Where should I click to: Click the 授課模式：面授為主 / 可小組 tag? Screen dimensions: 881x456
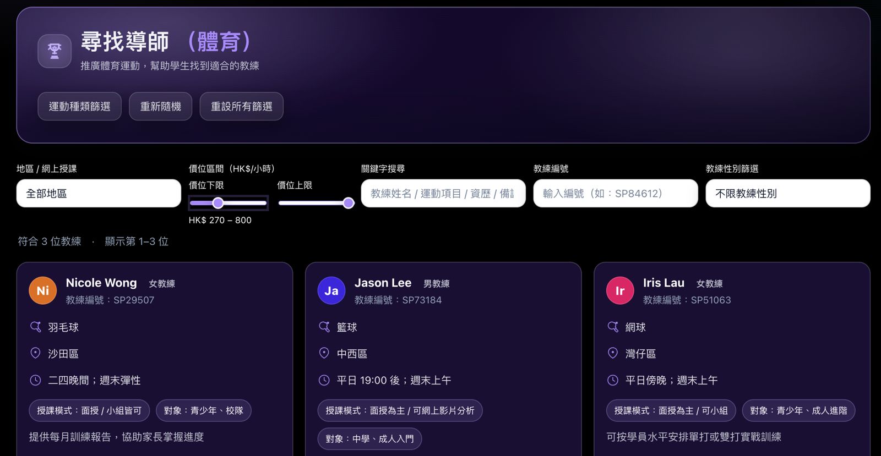pyautogui.click(x=671, y=410)
